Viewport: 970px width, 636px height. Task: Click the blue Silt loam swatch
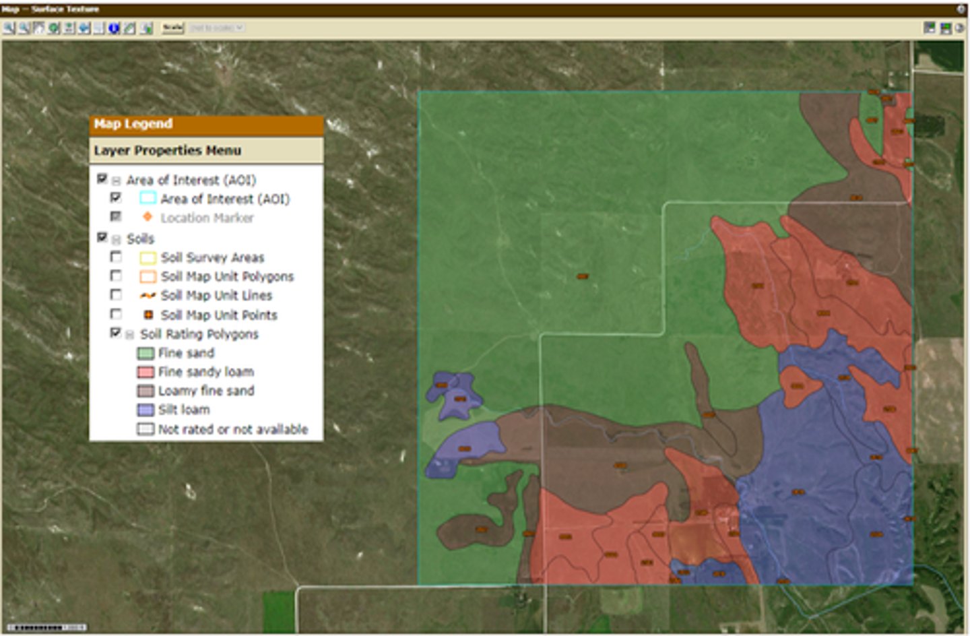pyautogui.click(x=145, y=410)
